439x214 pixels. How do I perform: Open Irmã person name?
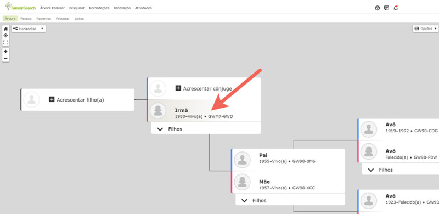click(x=182, y=110)
